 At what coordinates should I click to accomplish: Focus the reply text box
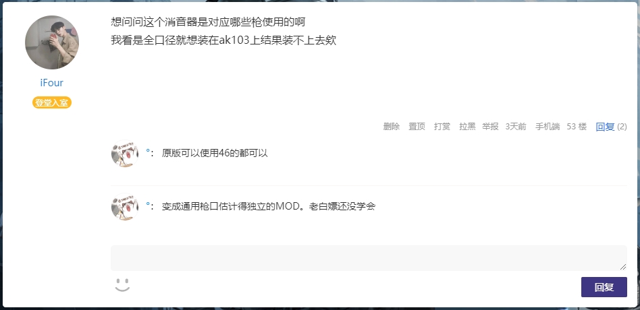pyautogui.click(x=369, y=258)
